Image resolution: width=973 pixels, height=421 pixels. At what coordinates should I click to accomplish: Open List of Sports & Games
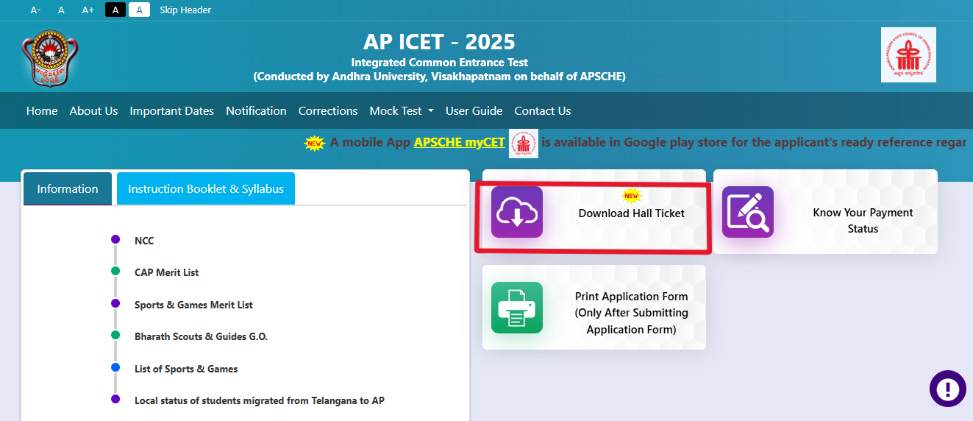[186, 369]
